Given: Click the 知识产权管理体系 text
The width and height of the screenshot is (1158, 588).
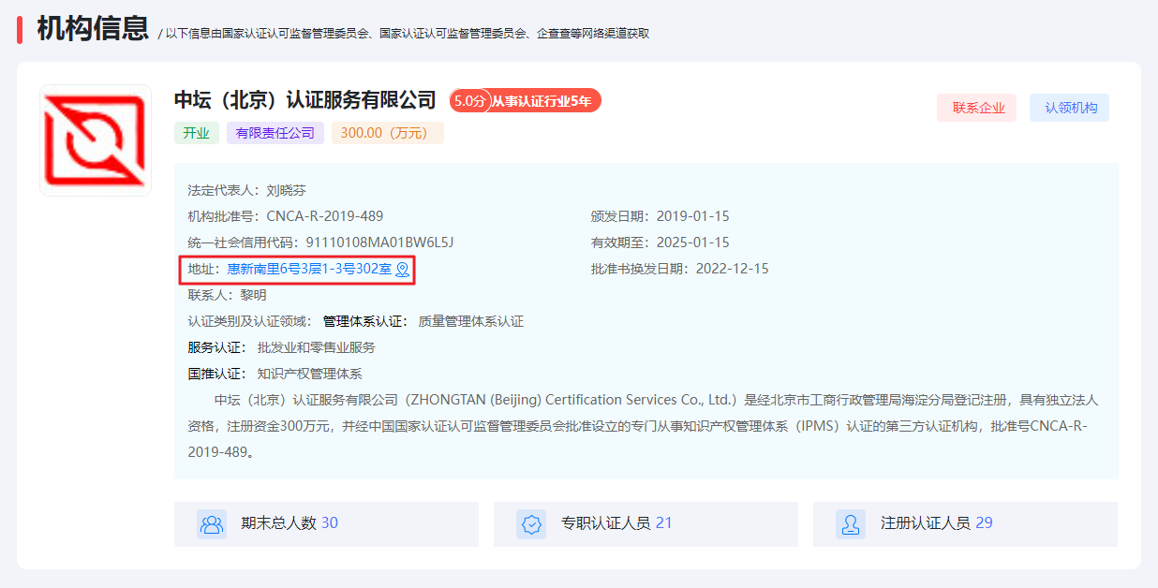Looking at the screenshot, I should (310, 374).
